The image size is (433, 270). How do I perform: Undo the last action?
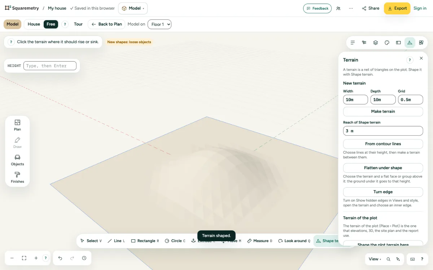pyautogui.click(x=60, y=258)
